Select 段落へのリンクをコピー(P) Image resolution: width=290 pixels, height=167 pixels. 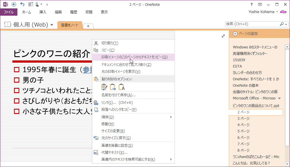tap(133, 110)
